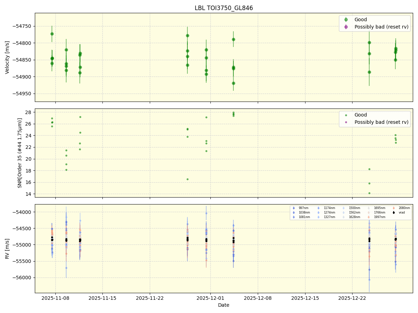Click the Velocity [m/s] axis label
Screen dimensions: 418x313
coord(7,57)
